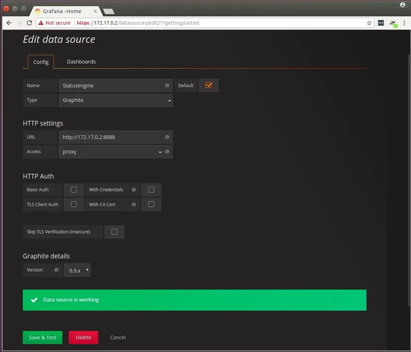Click info icon next to Version label

(56, 270)
